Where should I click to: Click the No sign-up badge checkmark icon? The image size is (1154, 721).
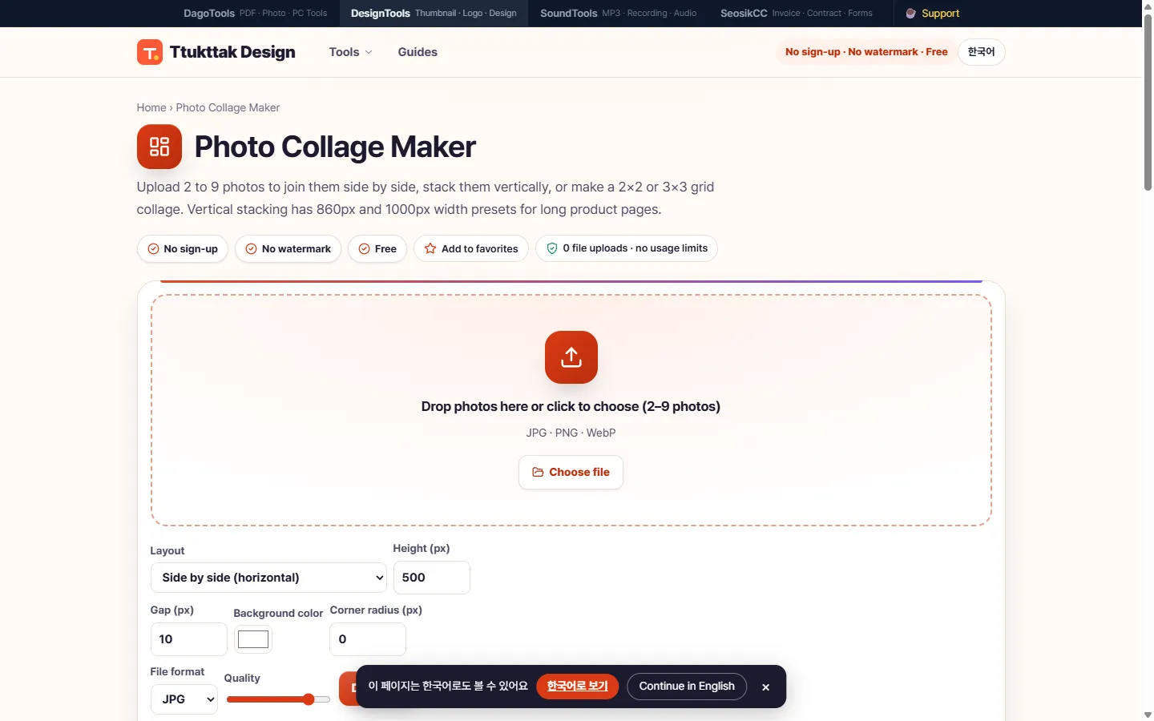(153, 249)
